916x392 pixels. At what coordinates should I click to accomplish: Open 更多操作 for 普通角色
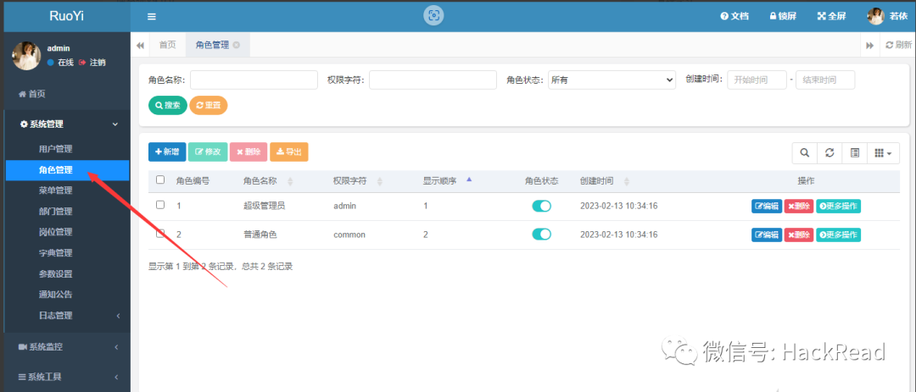[838, 235]
